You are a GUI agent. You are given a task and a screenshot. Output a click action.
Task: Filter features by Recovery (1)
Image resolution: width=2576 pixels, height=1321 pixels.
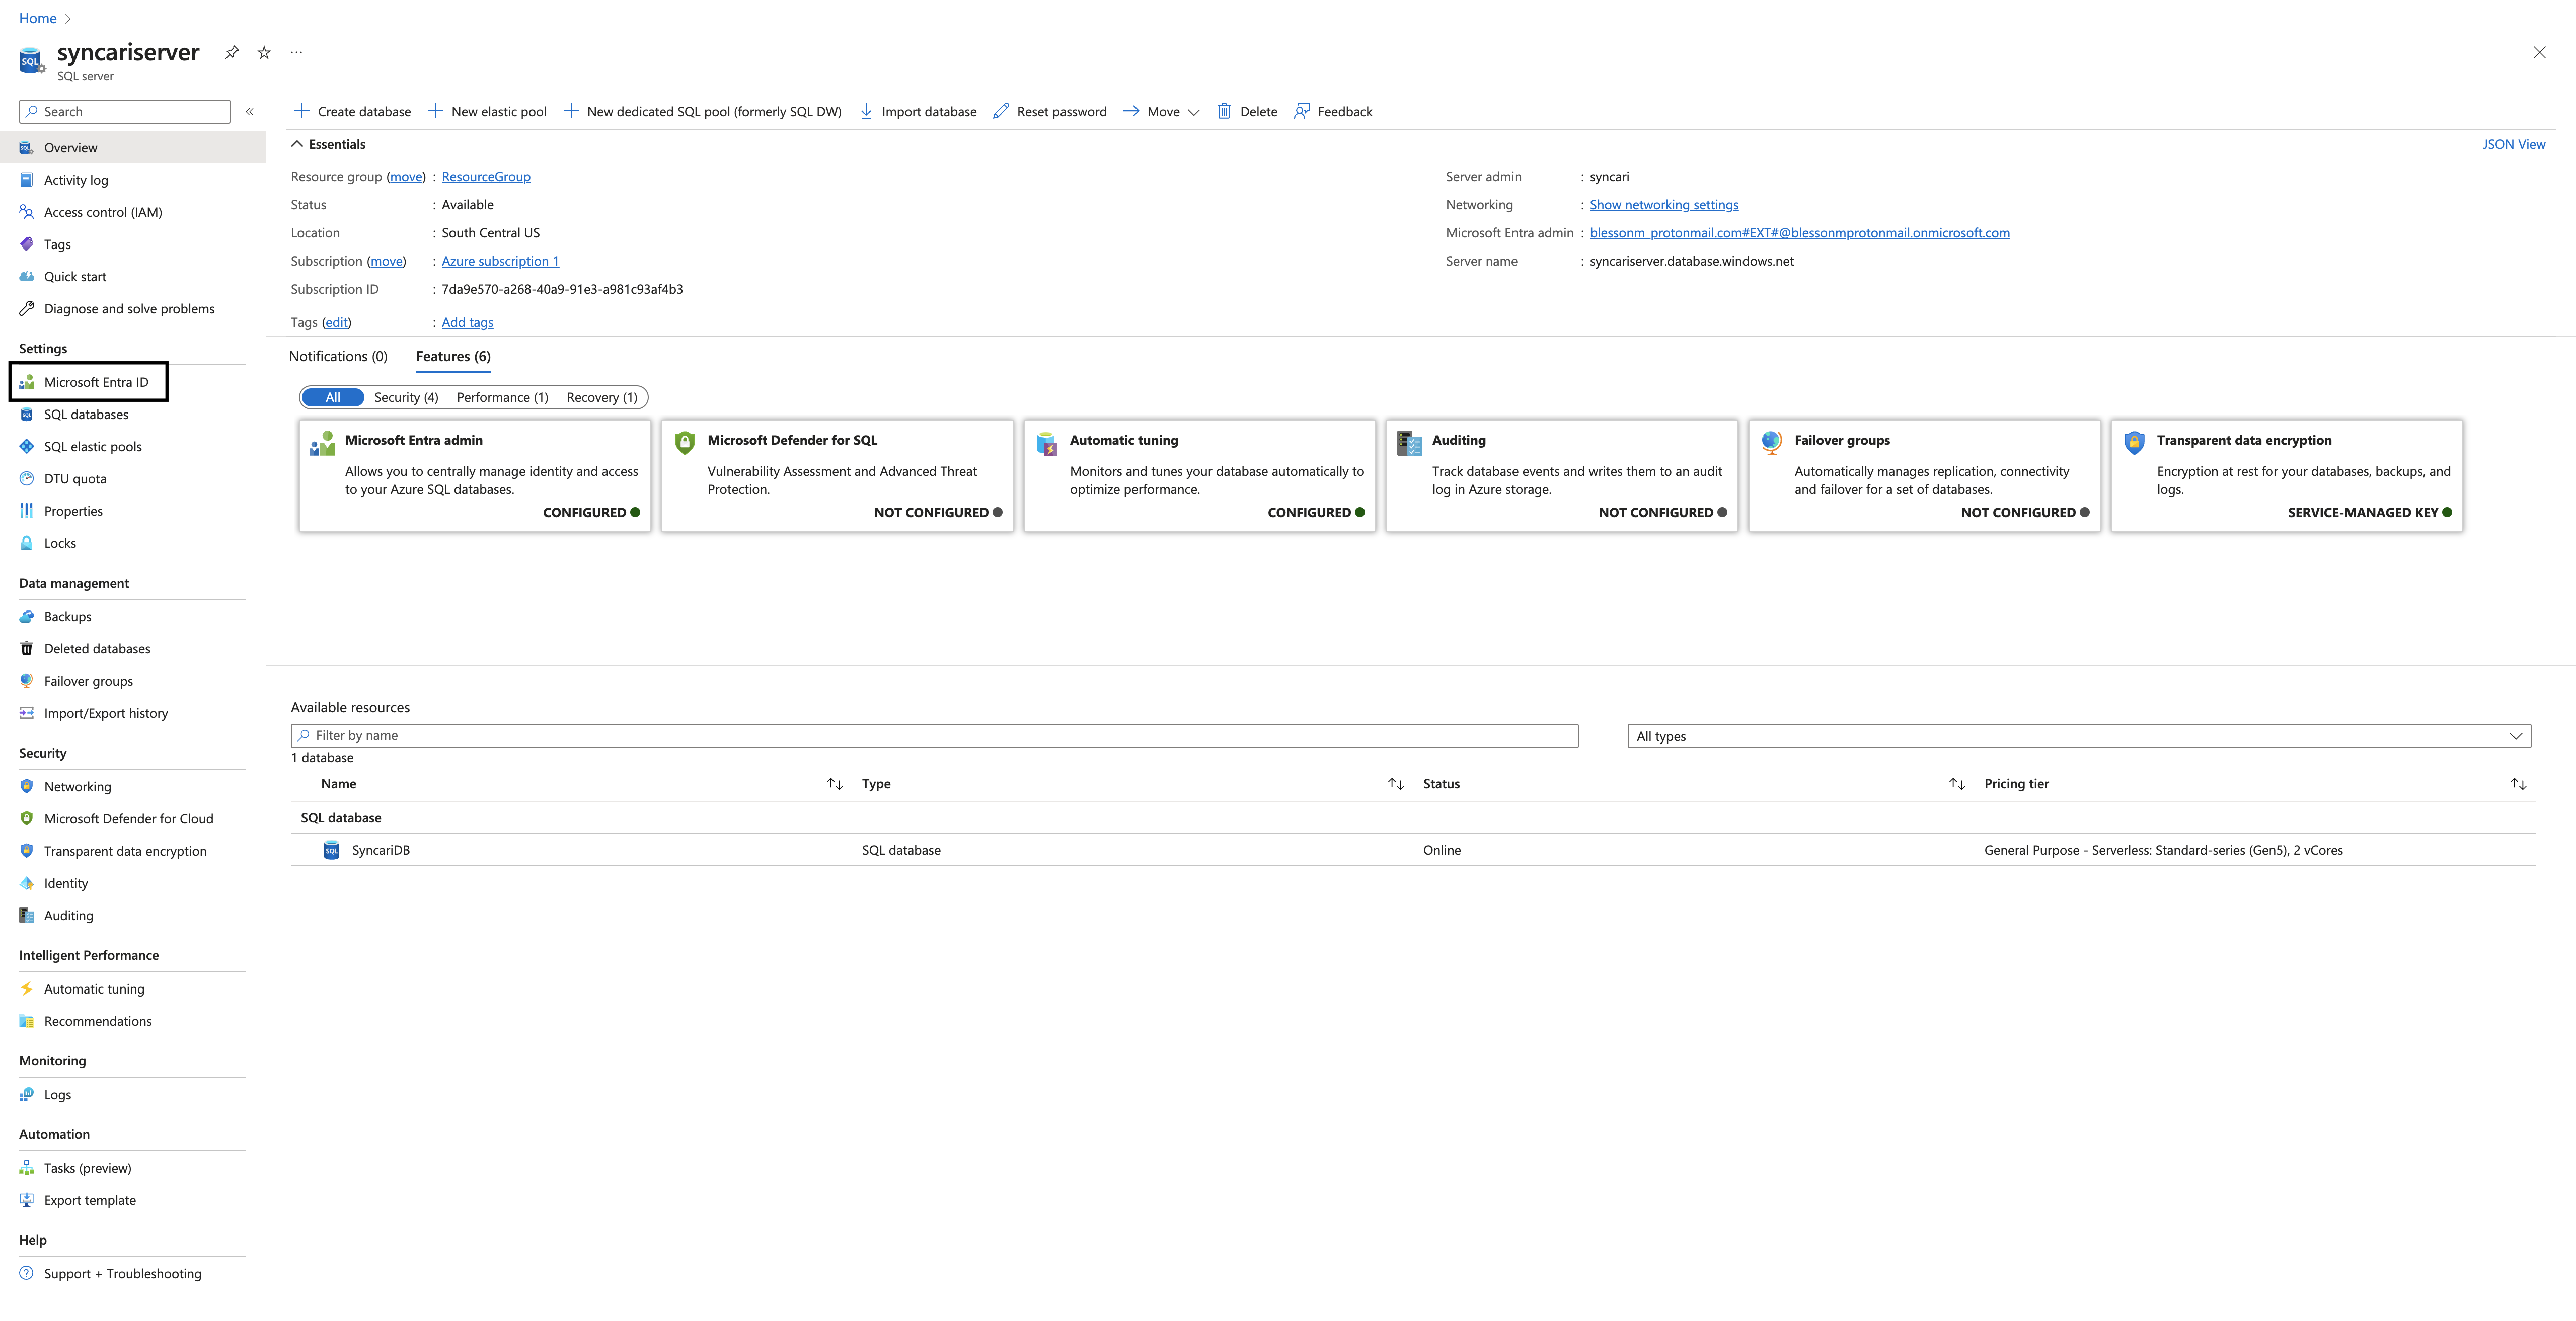tap(602, 398)
